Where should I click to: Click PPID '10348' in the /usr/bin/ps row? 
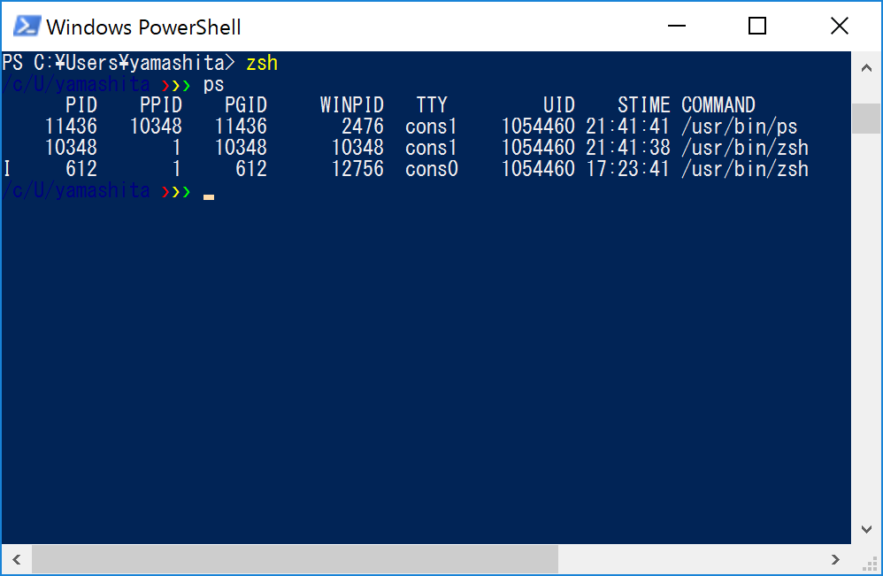click(156, 127)
